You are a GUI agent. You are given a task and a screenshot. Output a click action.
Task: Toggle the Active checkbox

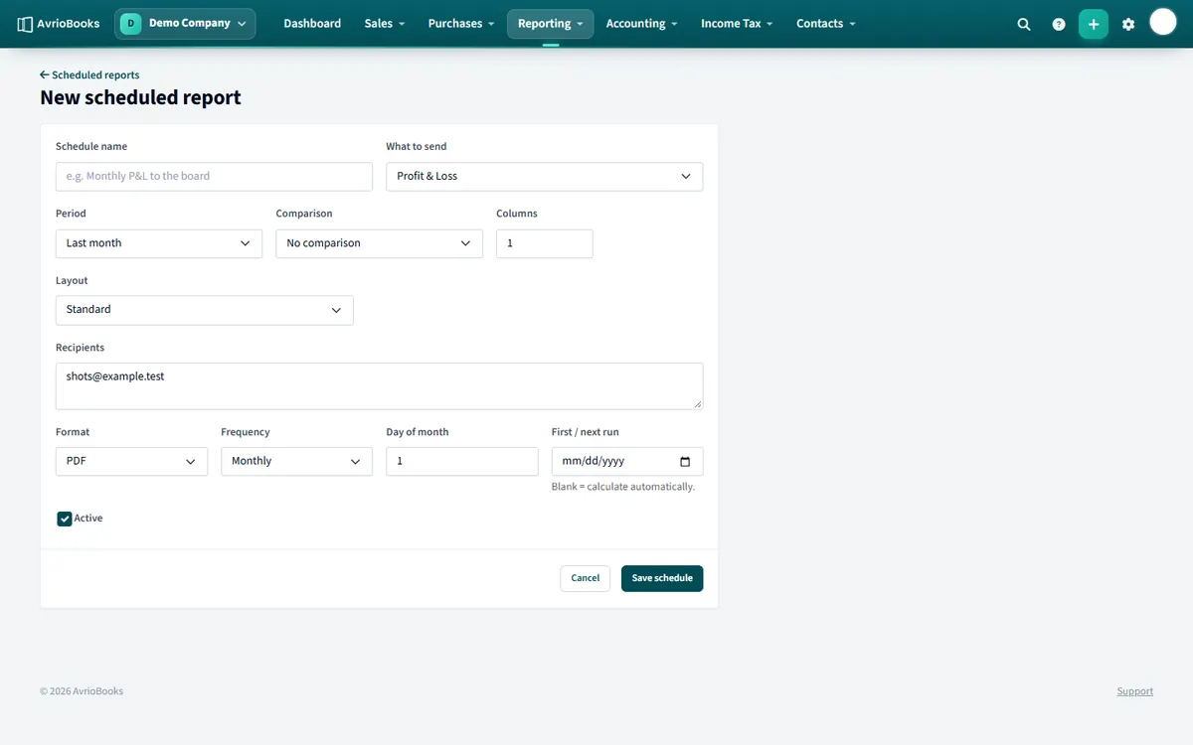tap(65, 519)
